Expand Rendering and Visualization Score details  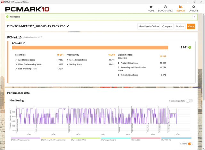click(119, 67)
